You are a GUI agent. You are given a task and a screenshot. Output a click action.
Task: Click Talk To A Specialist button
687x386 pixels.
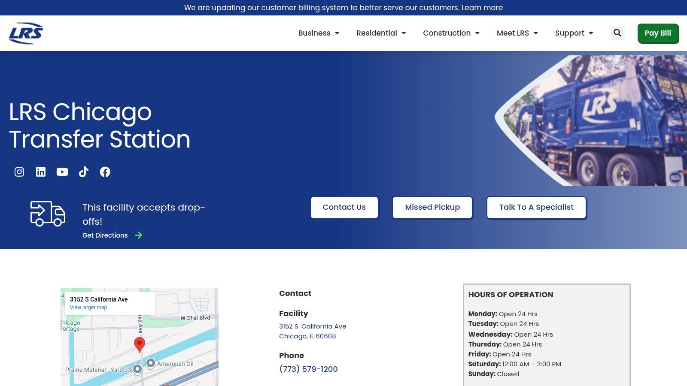point(536,207)
